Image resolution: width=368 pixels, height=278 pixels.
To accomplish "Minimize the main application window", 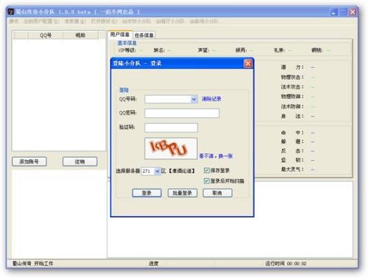I will [x=334, y=12].
